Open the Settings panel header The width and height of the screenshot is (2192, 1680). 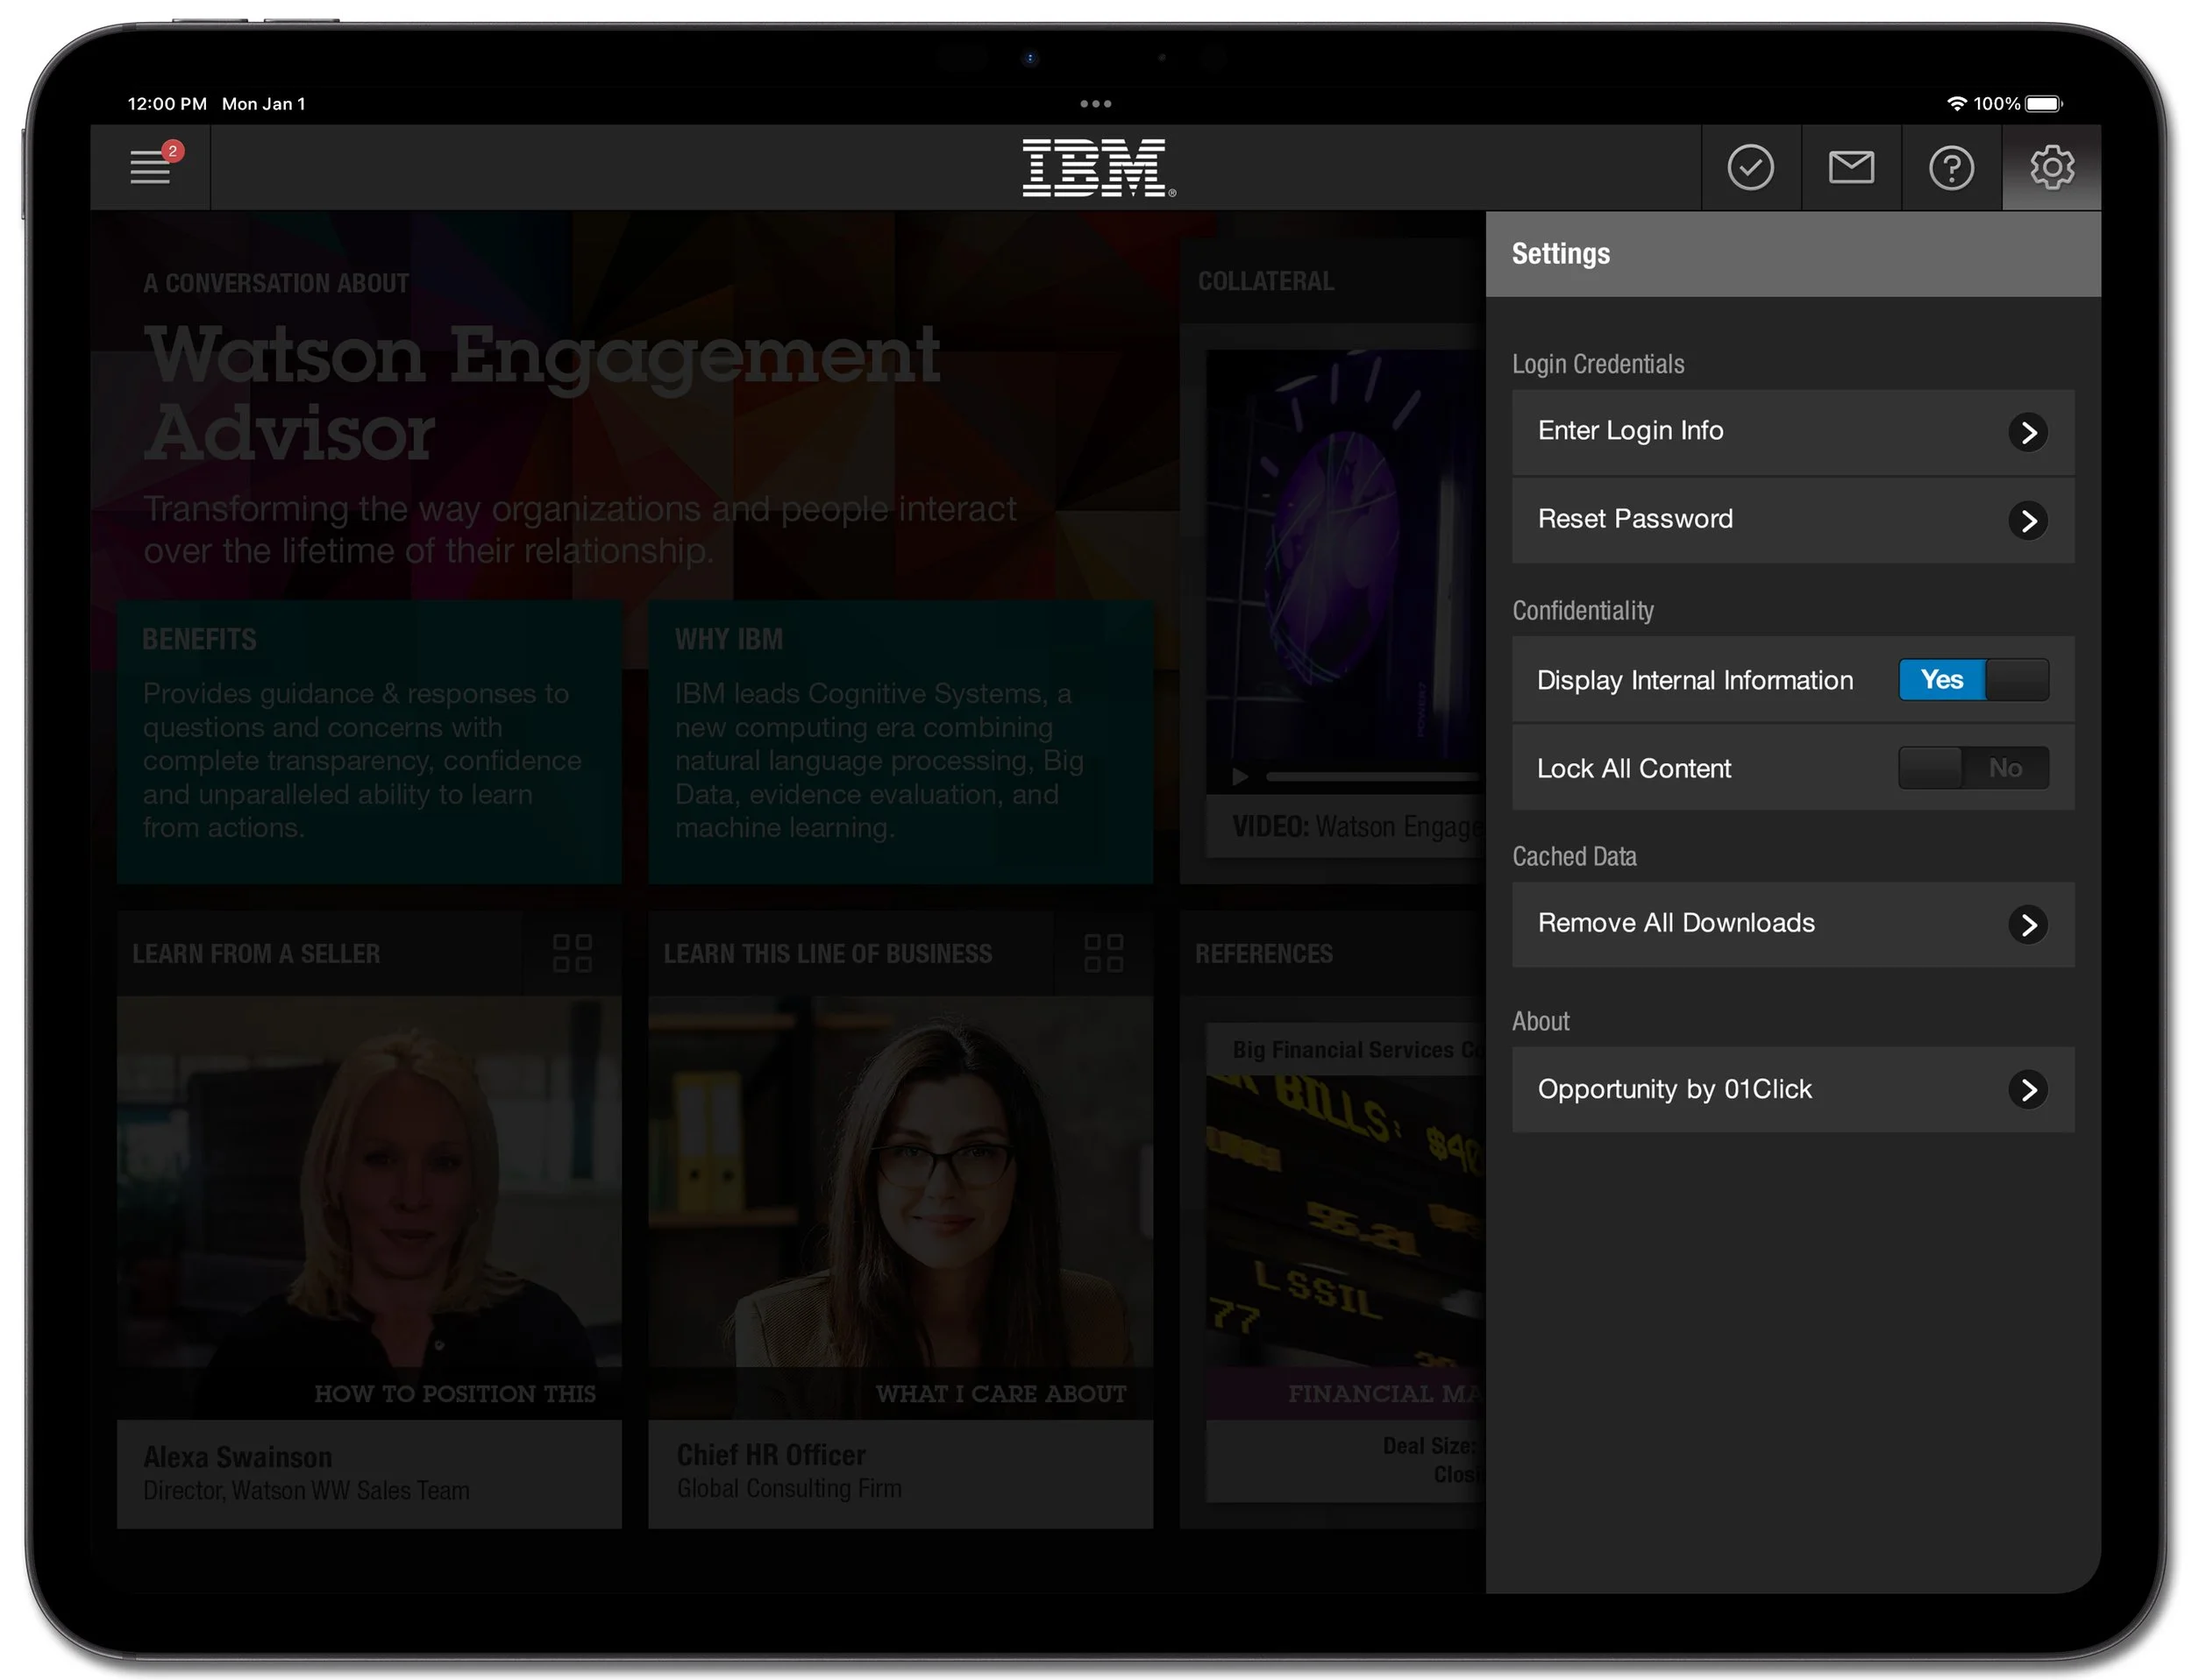pos(1561,254)
